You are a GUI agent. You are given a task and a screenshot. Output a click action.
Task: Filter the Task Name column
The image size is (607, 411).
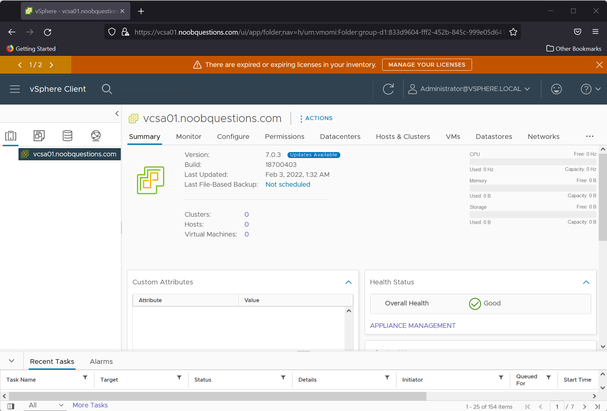tap(85, 377)
